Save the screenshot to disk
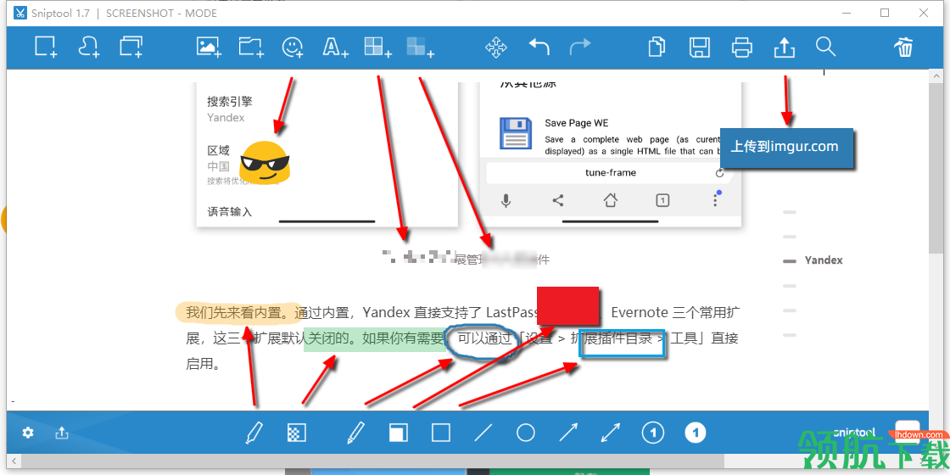The height and width of the screenshot is (475, 950). (x=700, y=47)
